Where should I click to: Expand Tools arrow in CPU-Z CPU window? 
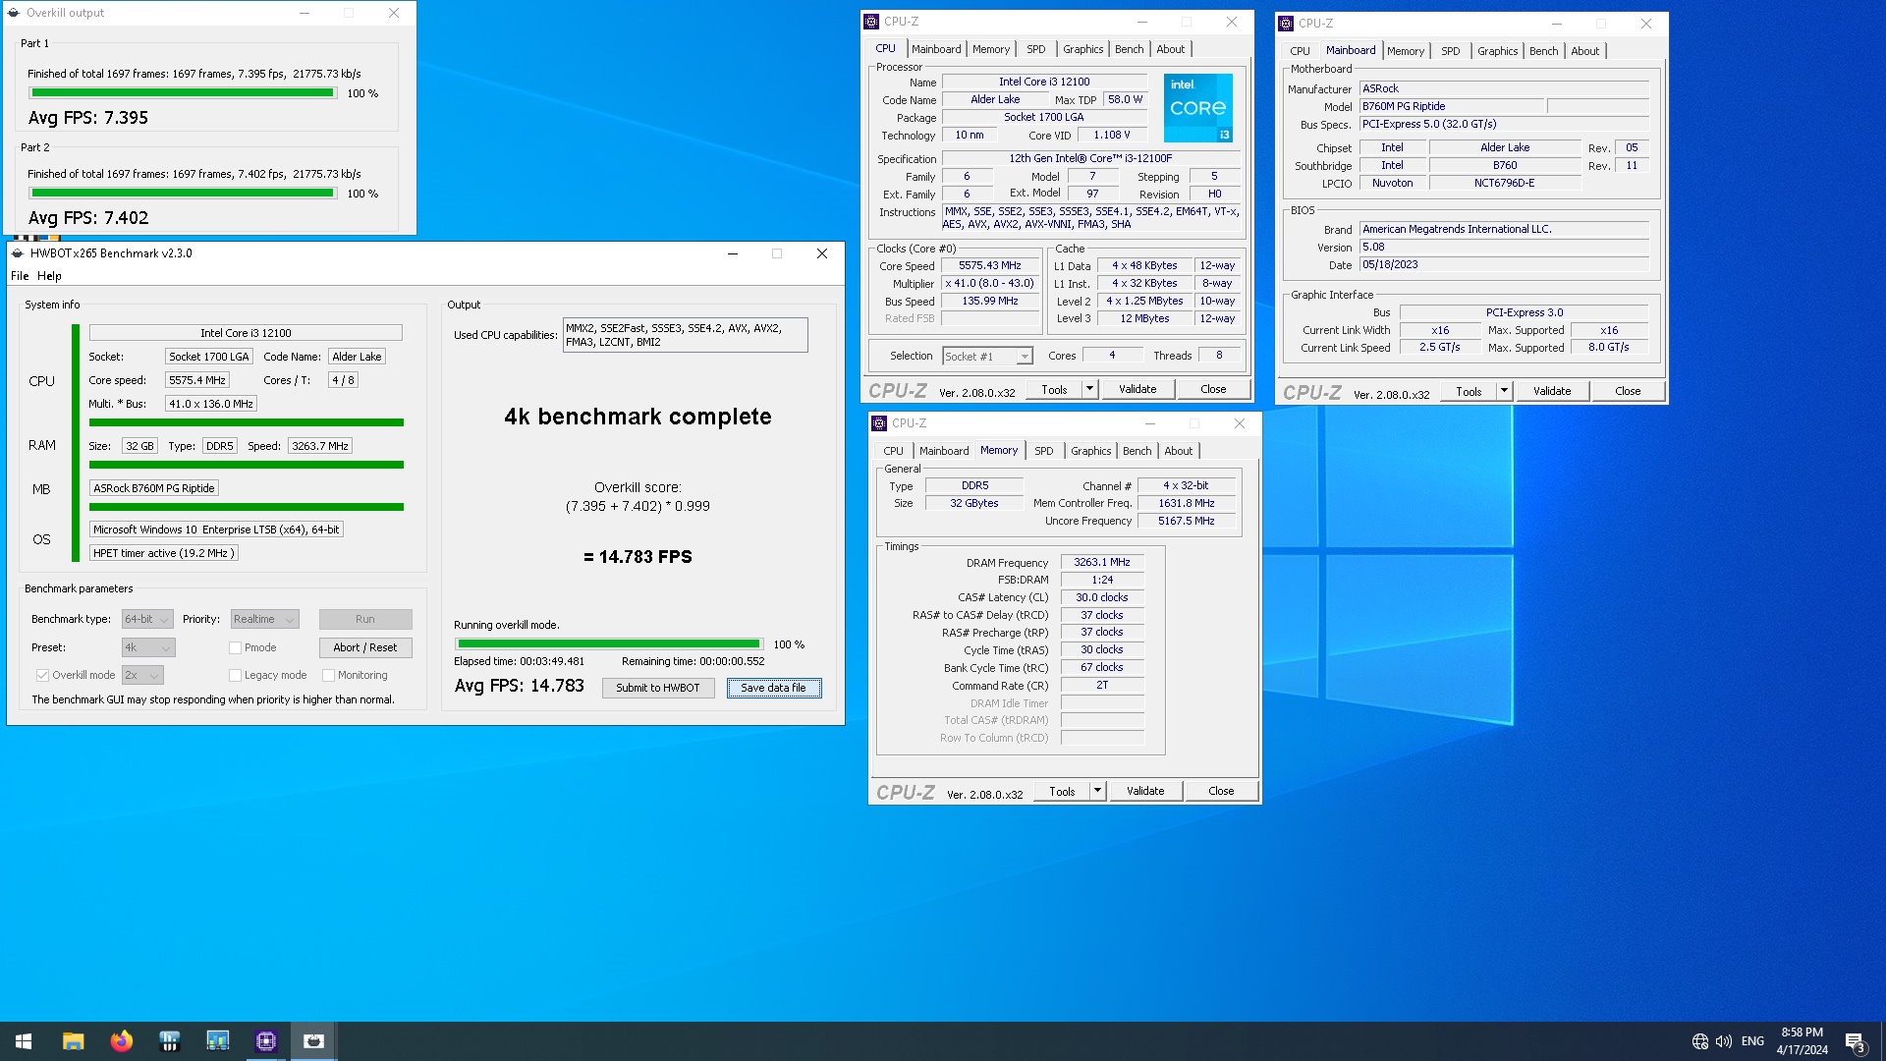tap(1089, 389)
